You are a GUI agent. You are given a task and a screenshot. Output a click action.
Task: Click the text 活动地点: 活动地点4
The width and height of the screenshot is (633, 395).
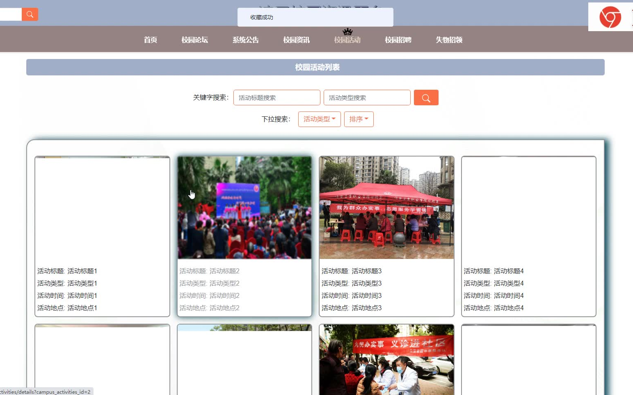pos(494,308)
